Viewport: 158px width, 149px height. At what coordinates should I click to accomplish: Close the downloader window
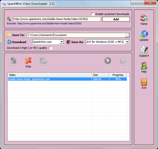pyautogui.click(x=150, y=3)
